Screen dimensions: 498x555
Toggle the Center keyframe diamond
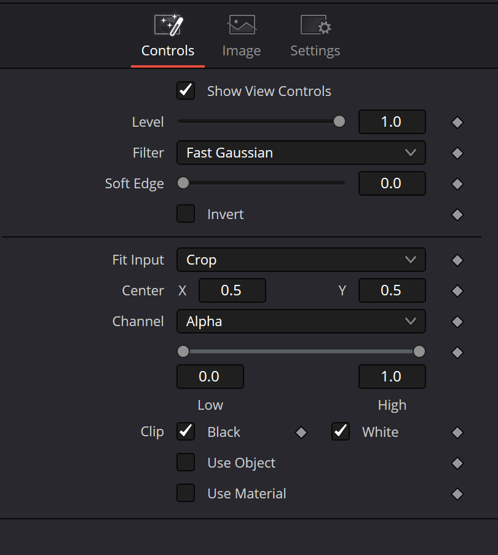pos(457,291)
